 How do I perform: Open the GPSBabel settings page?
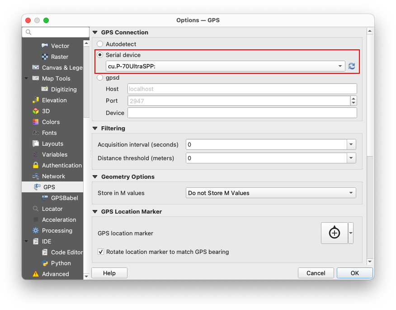tap(64, 198)
